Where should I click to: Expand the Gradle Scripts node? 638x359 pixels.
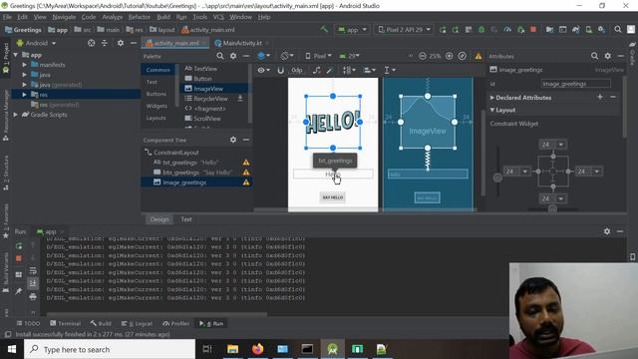[x=16, y=115]
